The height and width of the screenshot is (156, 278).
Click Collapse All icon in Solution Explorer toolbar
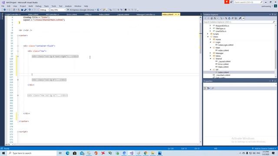pyautogui.click(x=232, y=18)
